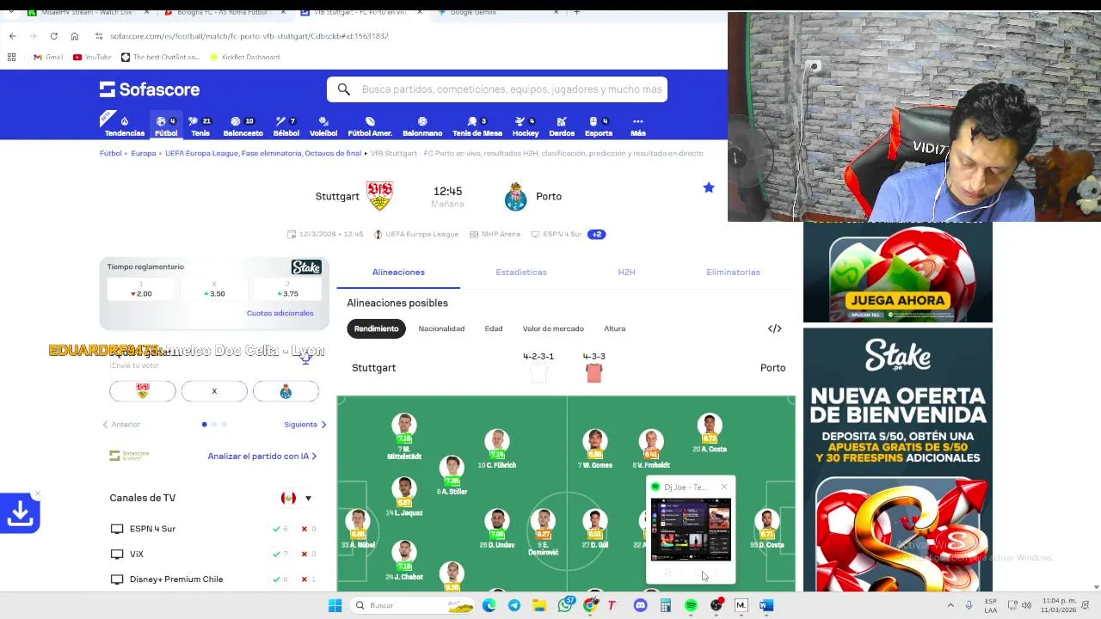Click the Porto club crest
Viewport: 1101px width, 619px height.
coord(515,197)
